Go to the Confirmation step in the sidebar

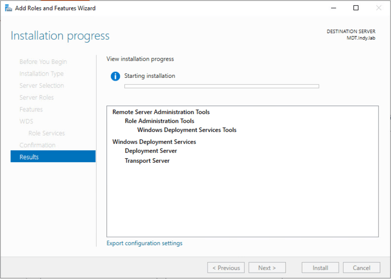(38, 145)
